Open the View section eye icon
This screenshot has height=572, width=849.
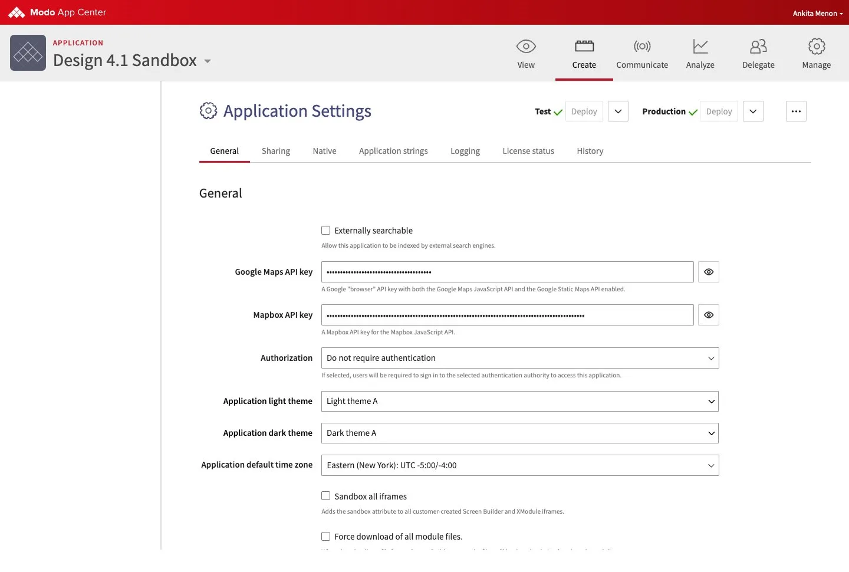coord(526,46)
